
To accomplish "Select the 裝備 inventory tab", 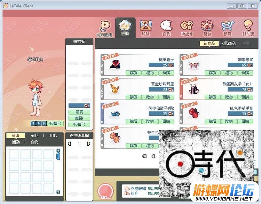I will click(x=16, y=135).
